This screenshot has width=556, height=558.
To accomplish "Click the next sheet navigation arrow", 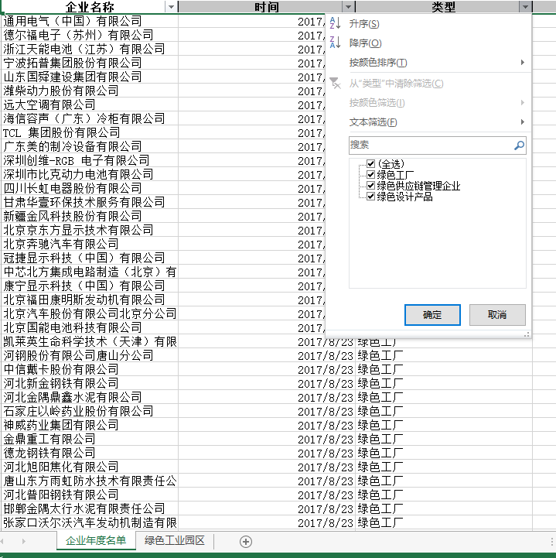I will [x=23, y=541].
